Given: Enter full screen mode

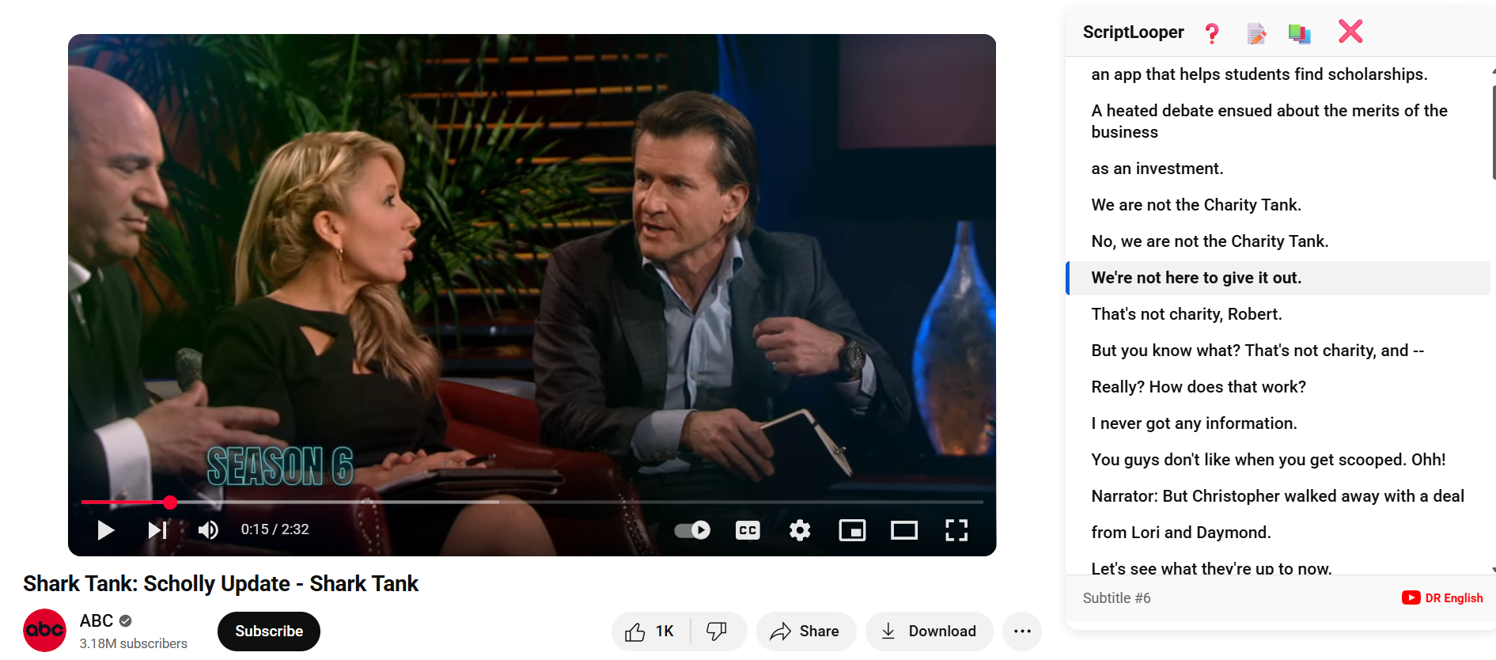Looking at the screenshot, I should 956,529.
